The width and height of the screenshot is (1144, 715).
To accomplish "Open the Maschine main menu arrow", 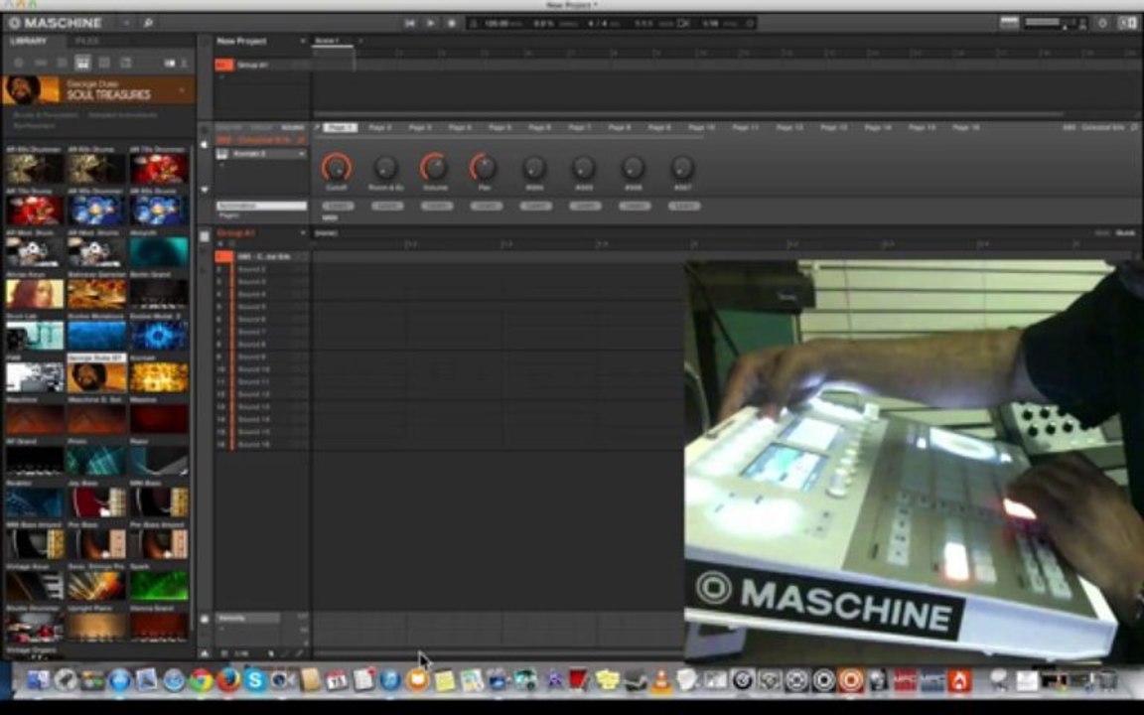I will coord(126,24).
